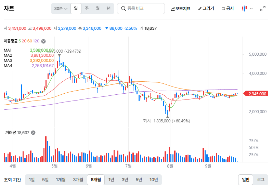Choose the 1년 lookup period
Image resolution: width=272 pixels, height=187 pixels.
click(111, 180)
